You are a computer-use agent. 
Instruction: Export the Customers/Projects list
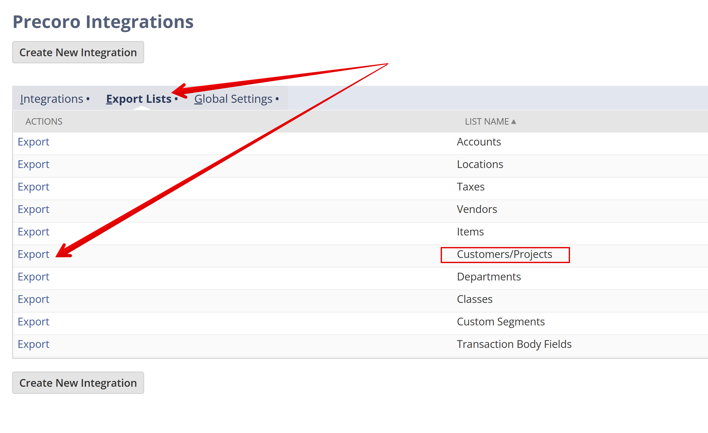(33, 254)
